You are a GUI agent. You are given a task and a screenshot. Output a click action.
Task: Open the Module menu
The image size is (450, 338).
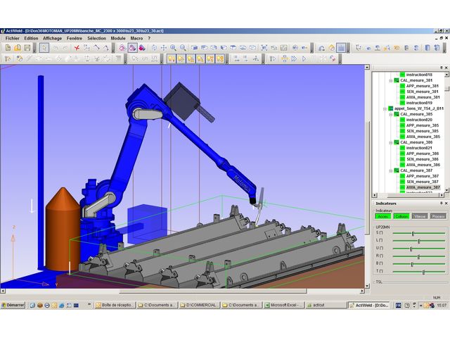[118, 38]
